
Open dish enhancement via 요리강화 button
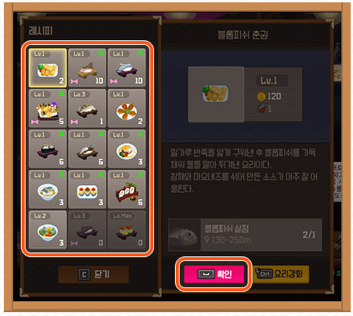pos(279,274)
